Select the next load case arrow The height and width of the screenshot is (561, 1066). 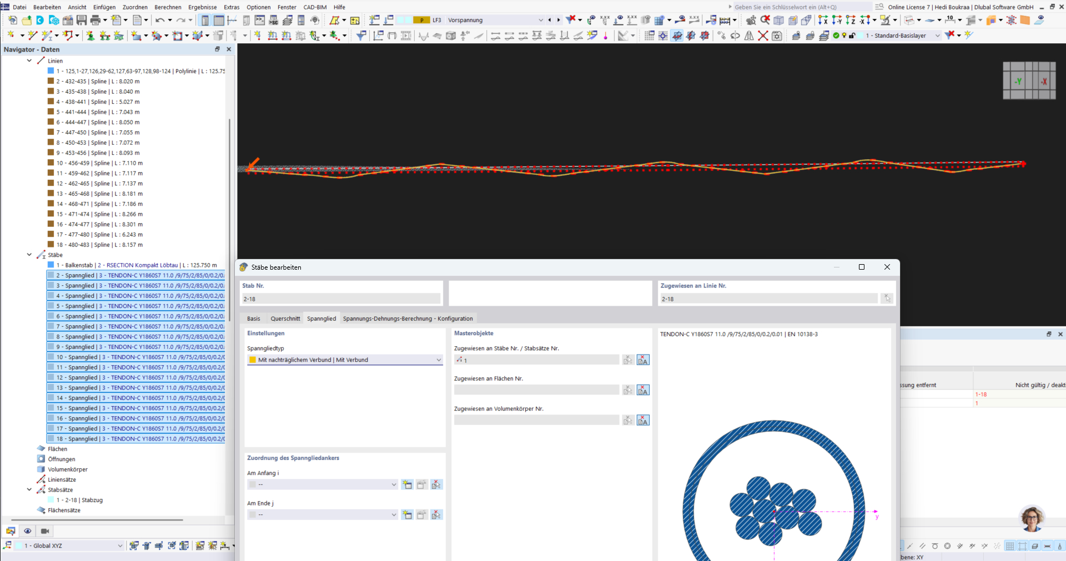(x=559, y=21)
